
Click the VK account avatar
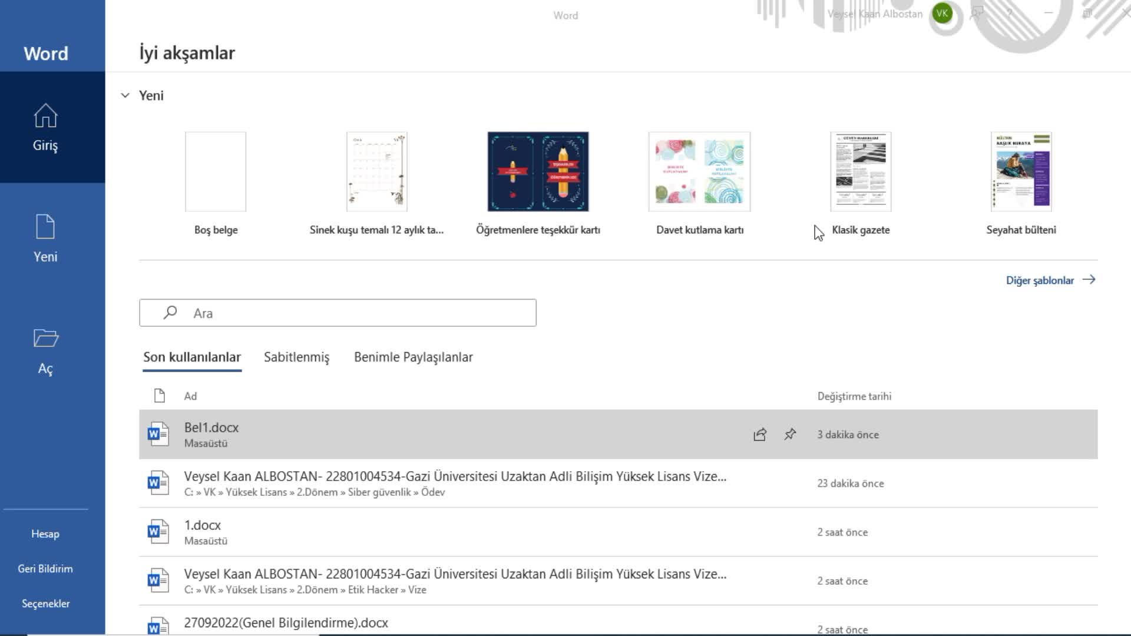click(x=943, y=14)
